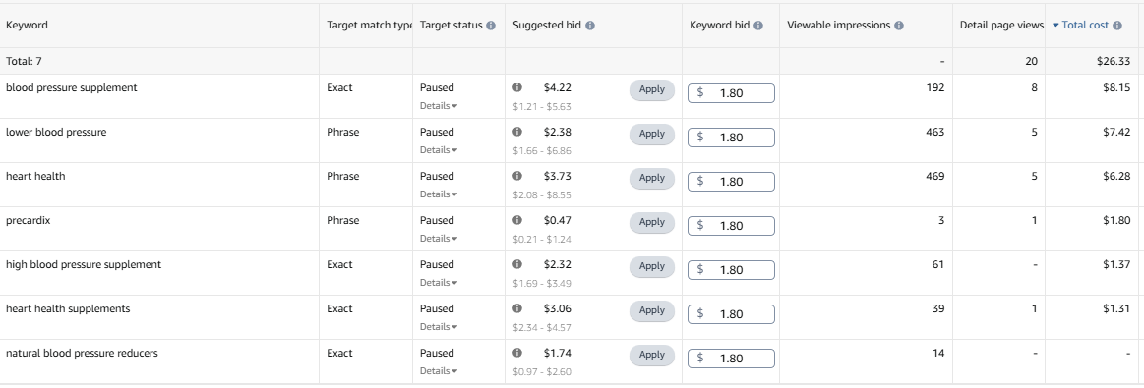The image size is (1144, 388).
Task: Select keyword 'lower blood pressure'
Action: tap(56, 133)
